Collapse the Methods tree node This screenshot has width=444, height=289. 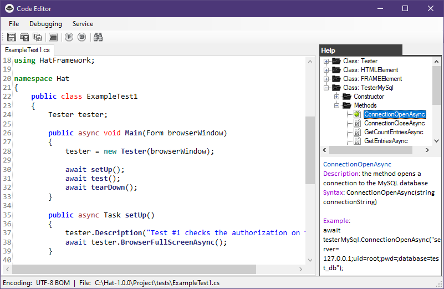(336, 105)
